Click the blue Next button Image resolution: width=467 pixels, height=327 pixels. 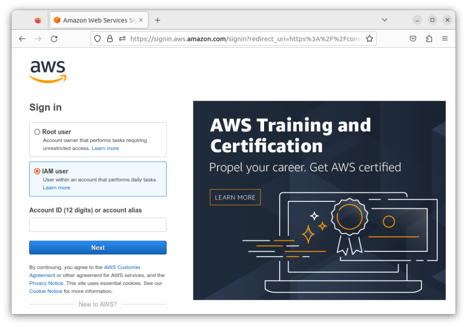pyautogui.click(x=98, y=248)
